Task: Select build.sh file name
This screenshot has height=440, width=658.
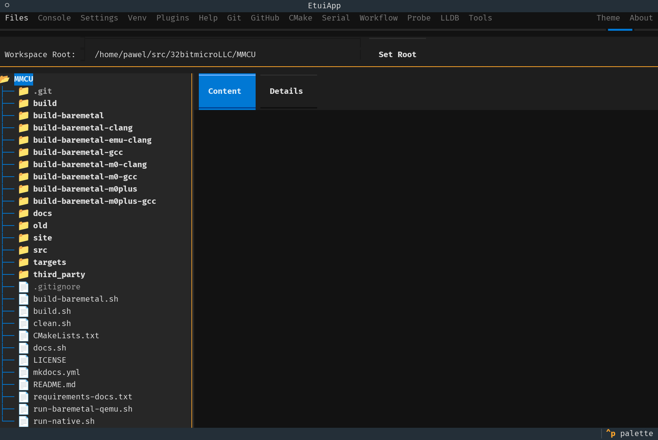Action: 52,311
